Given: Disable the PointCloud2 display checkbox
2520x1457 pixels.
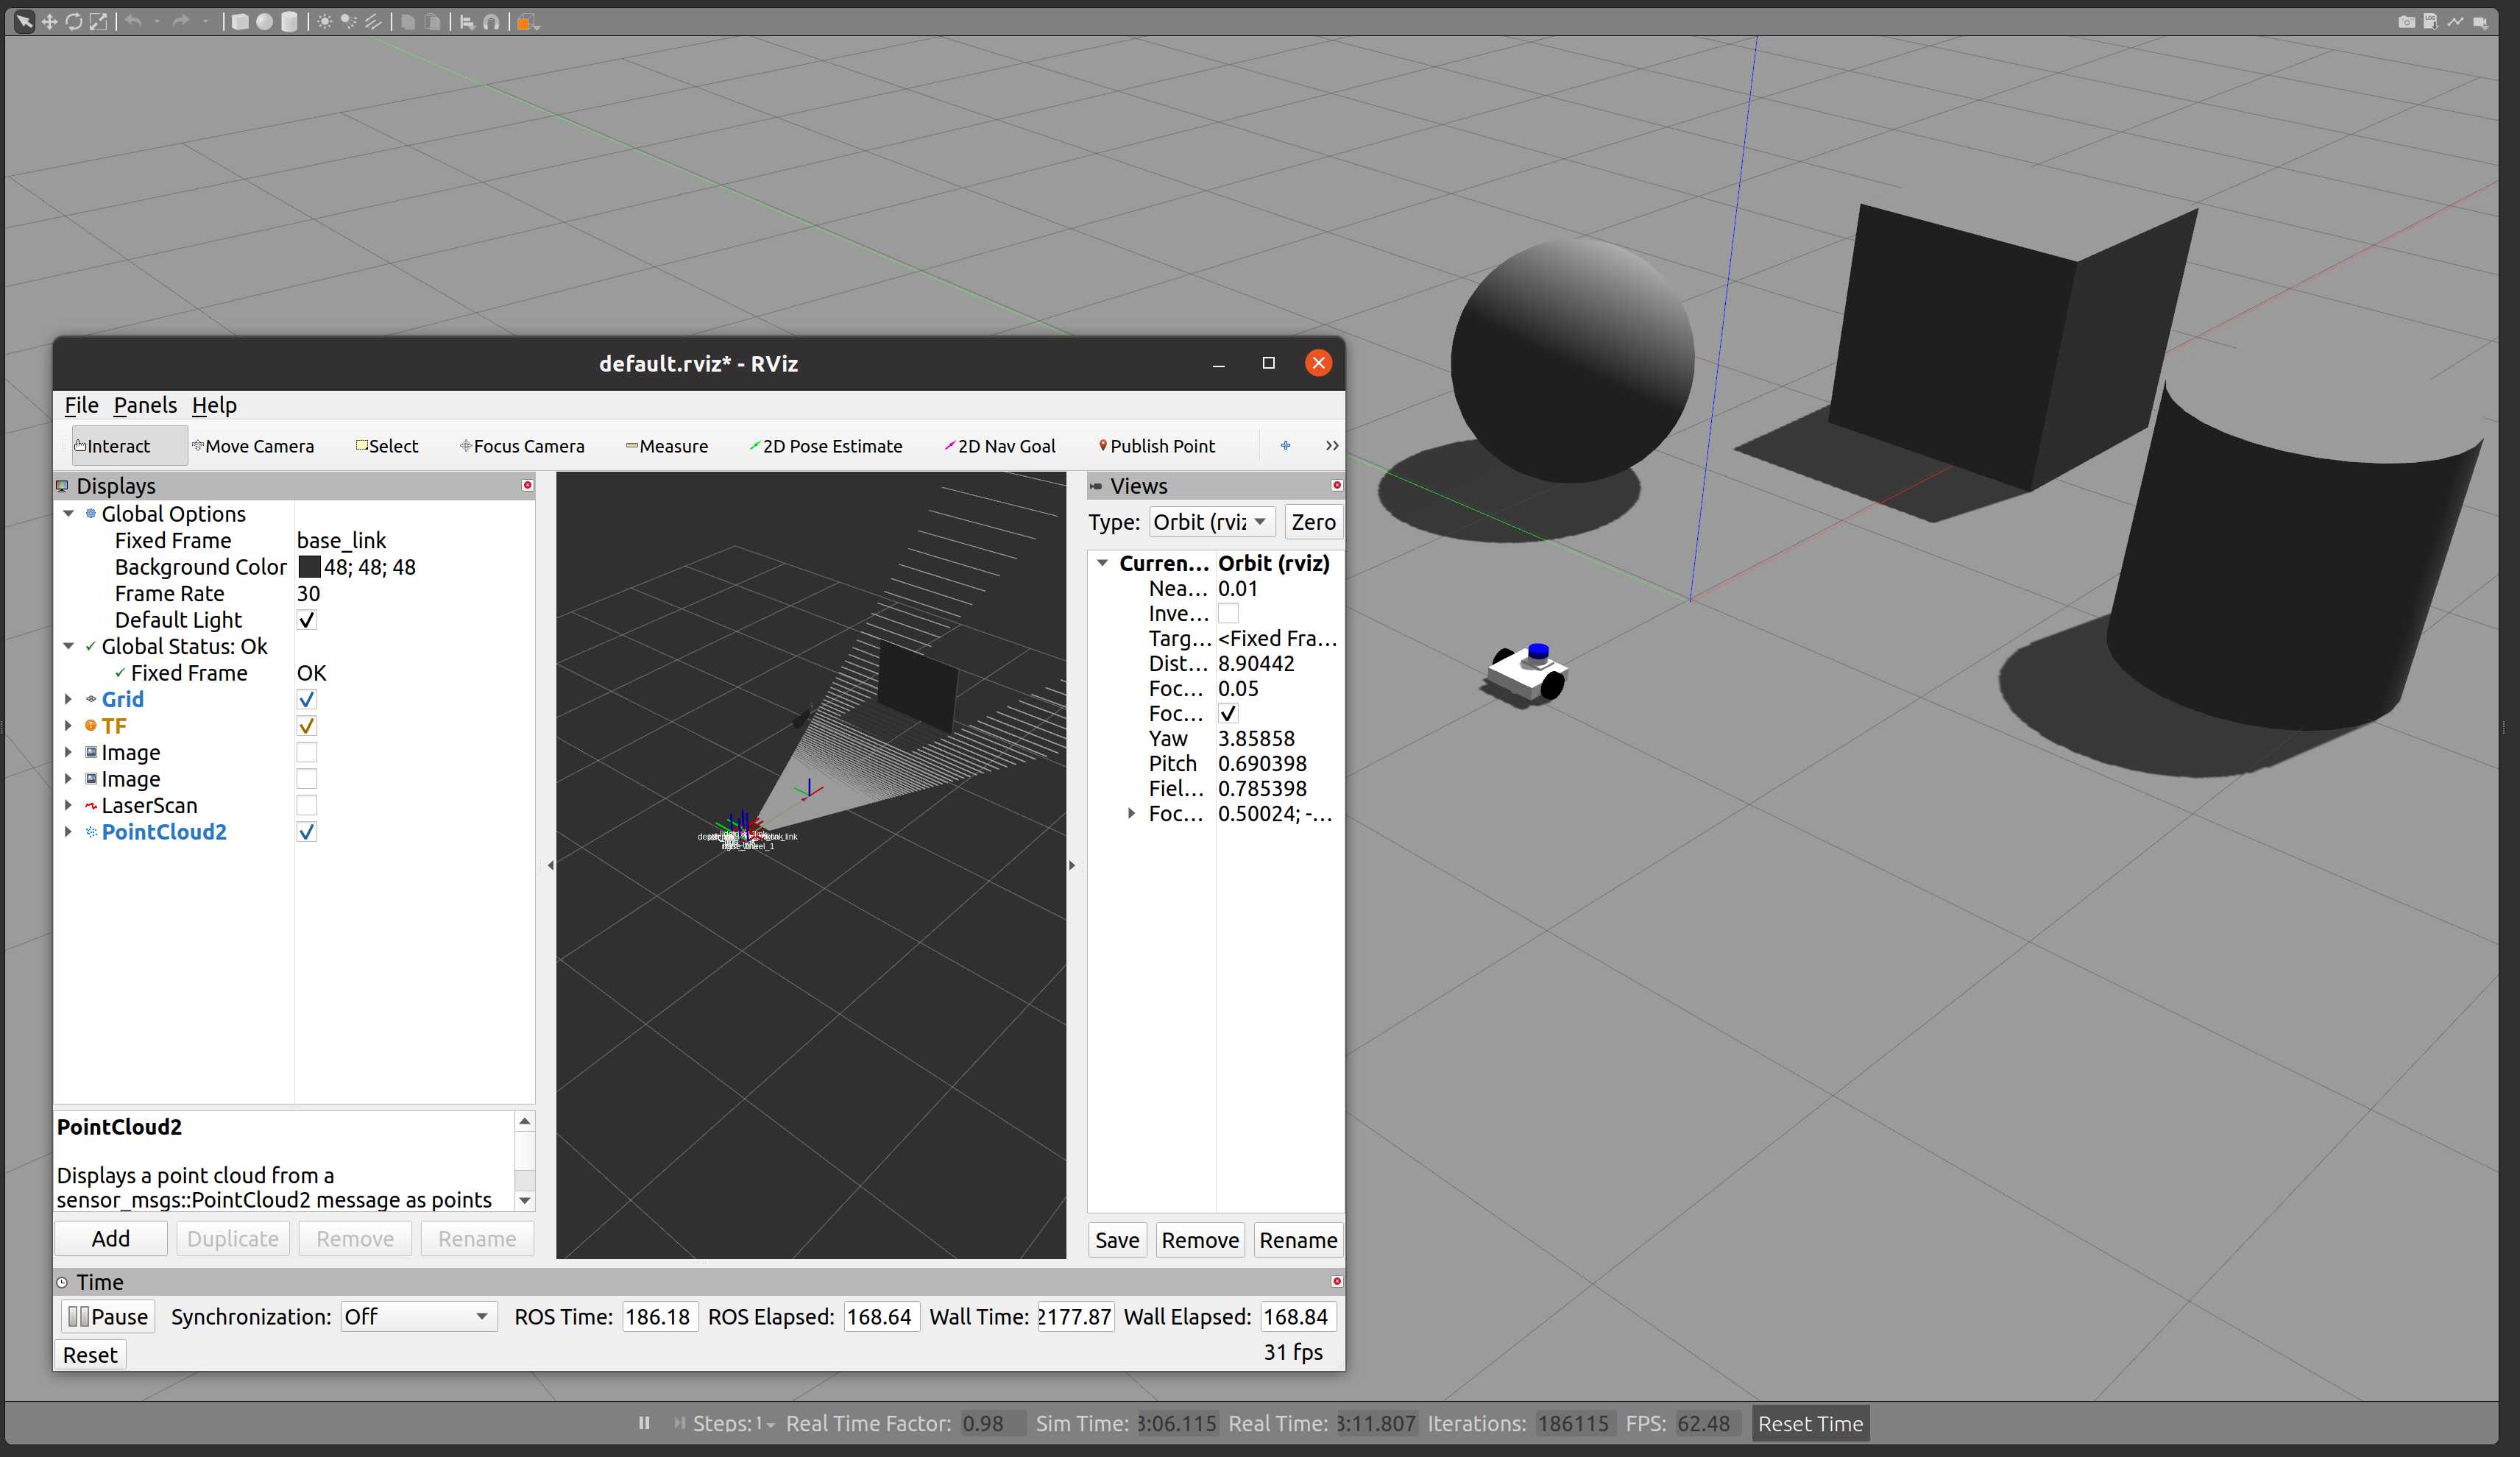Looking at the screenshot, I should tap(307, 832).
